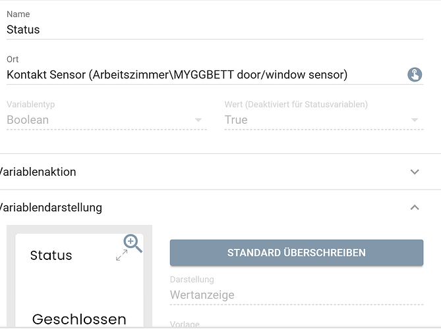Click the Variablentyp label

(31, 105)
